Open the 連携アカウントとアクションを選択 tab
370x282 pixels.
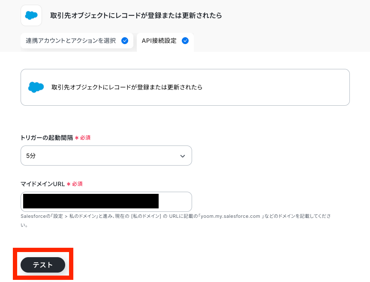(x=77, y=41)
